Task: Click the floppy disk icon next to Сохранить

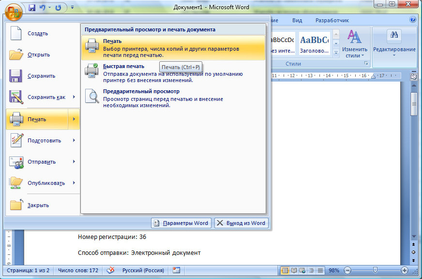Action: click(x=15, y=76)
